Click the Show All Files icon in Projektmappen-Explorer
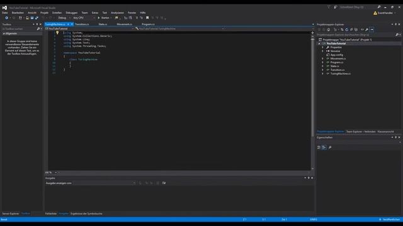The width and height of the screenshot is (403, 226). 356,30
